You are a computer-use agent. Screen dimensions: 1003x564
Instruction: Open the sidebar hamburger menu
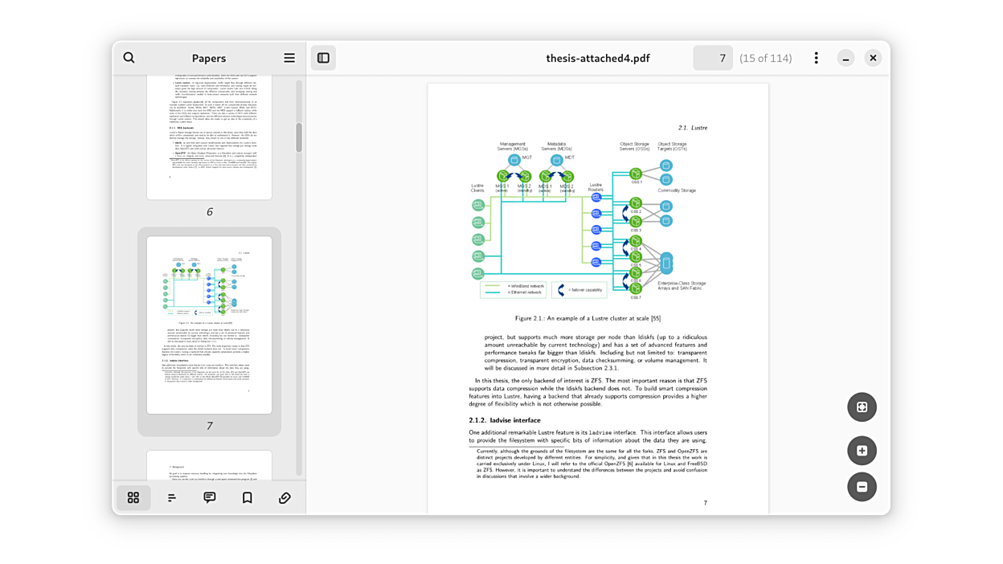tap(289, 58)
